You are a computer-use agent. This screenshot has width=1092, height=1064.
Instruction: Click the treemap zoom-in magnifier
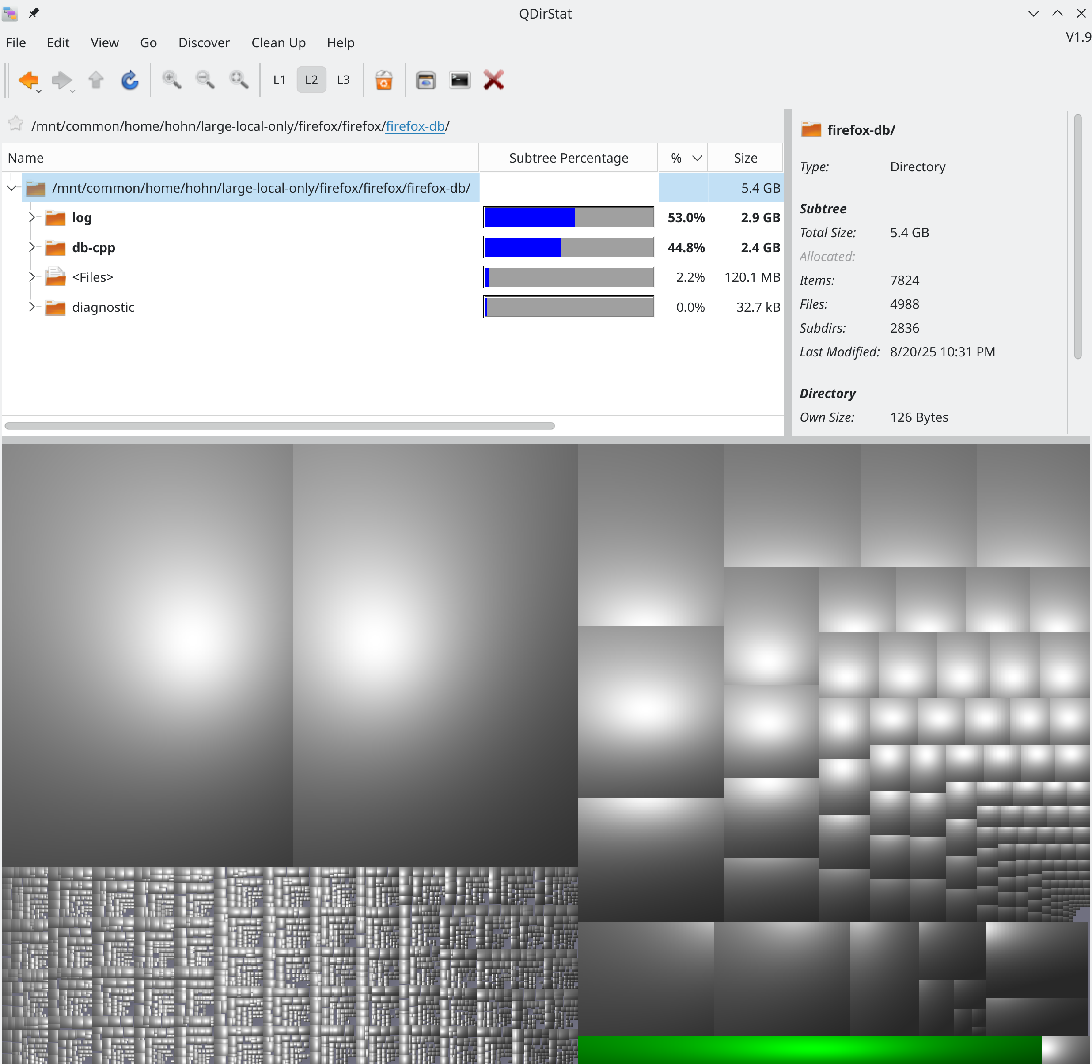171,80
